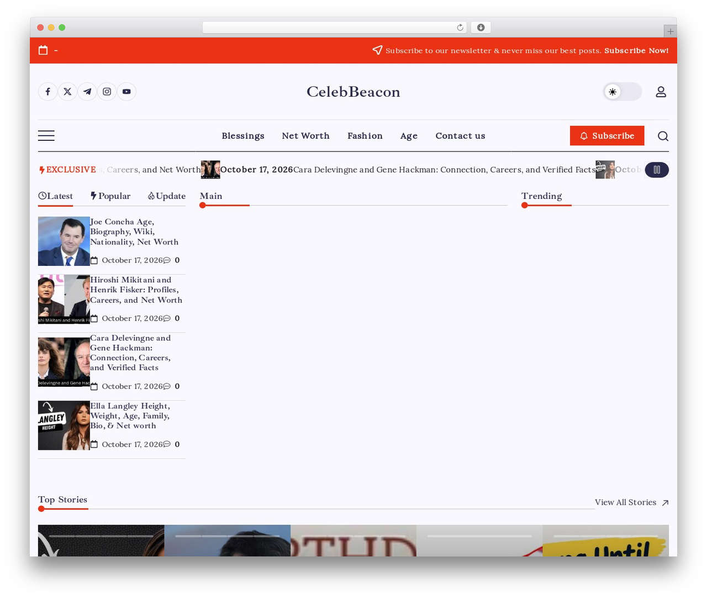This screenshot has height=599, width=707.
Task: Click the calendar icon in red top bar
Action: point(43,50)
